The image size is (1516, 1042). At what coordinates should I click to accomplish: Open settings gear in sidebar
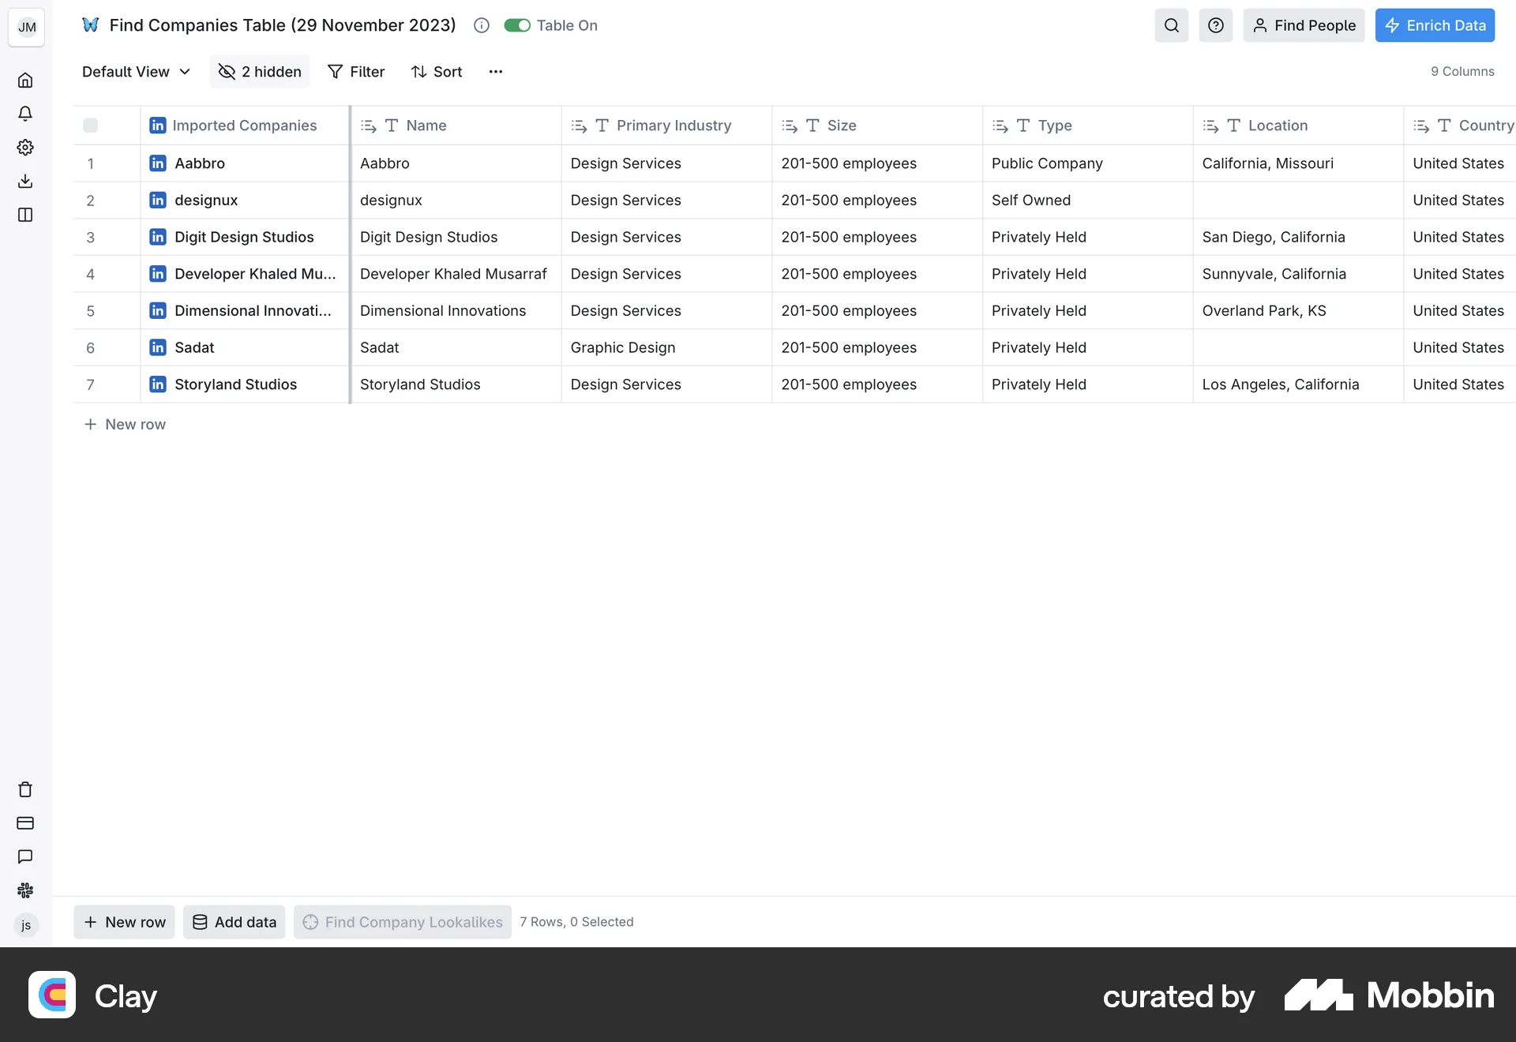pos(25,148)
